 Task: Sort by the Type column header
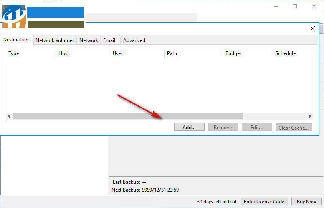(30, 53)
